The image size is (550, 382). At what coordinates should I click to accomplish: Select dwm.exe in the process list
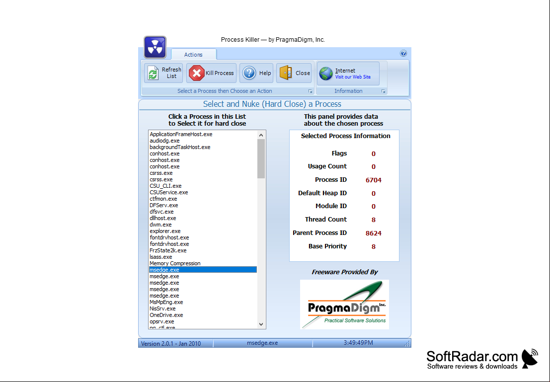tap(203, 225)
